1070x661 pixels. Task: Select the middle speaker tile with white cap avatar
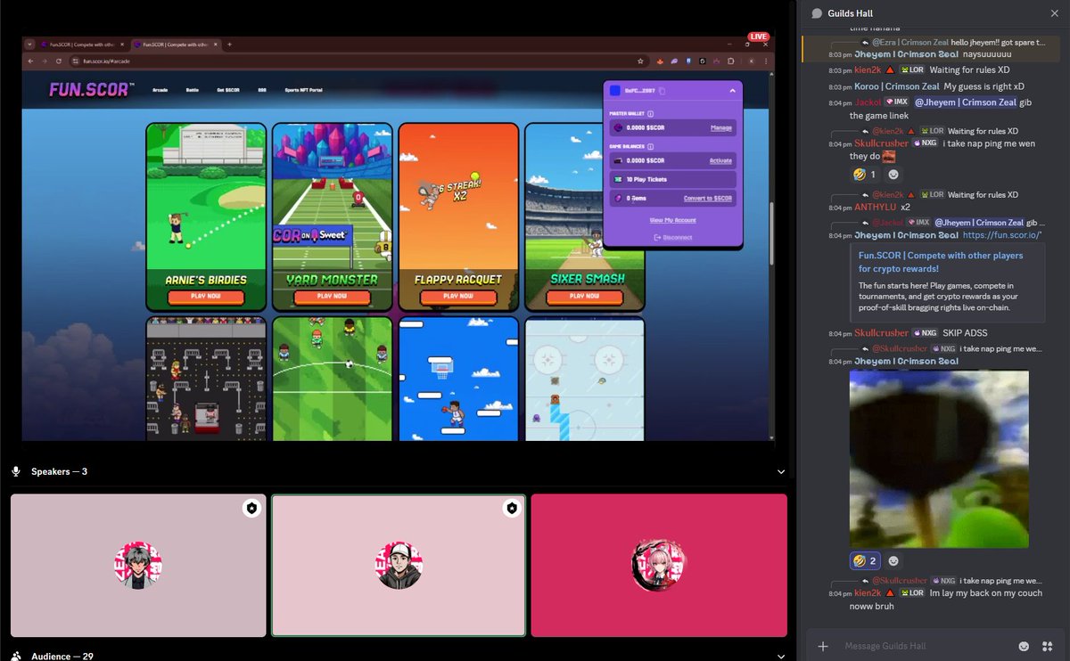tap(399, 566)
